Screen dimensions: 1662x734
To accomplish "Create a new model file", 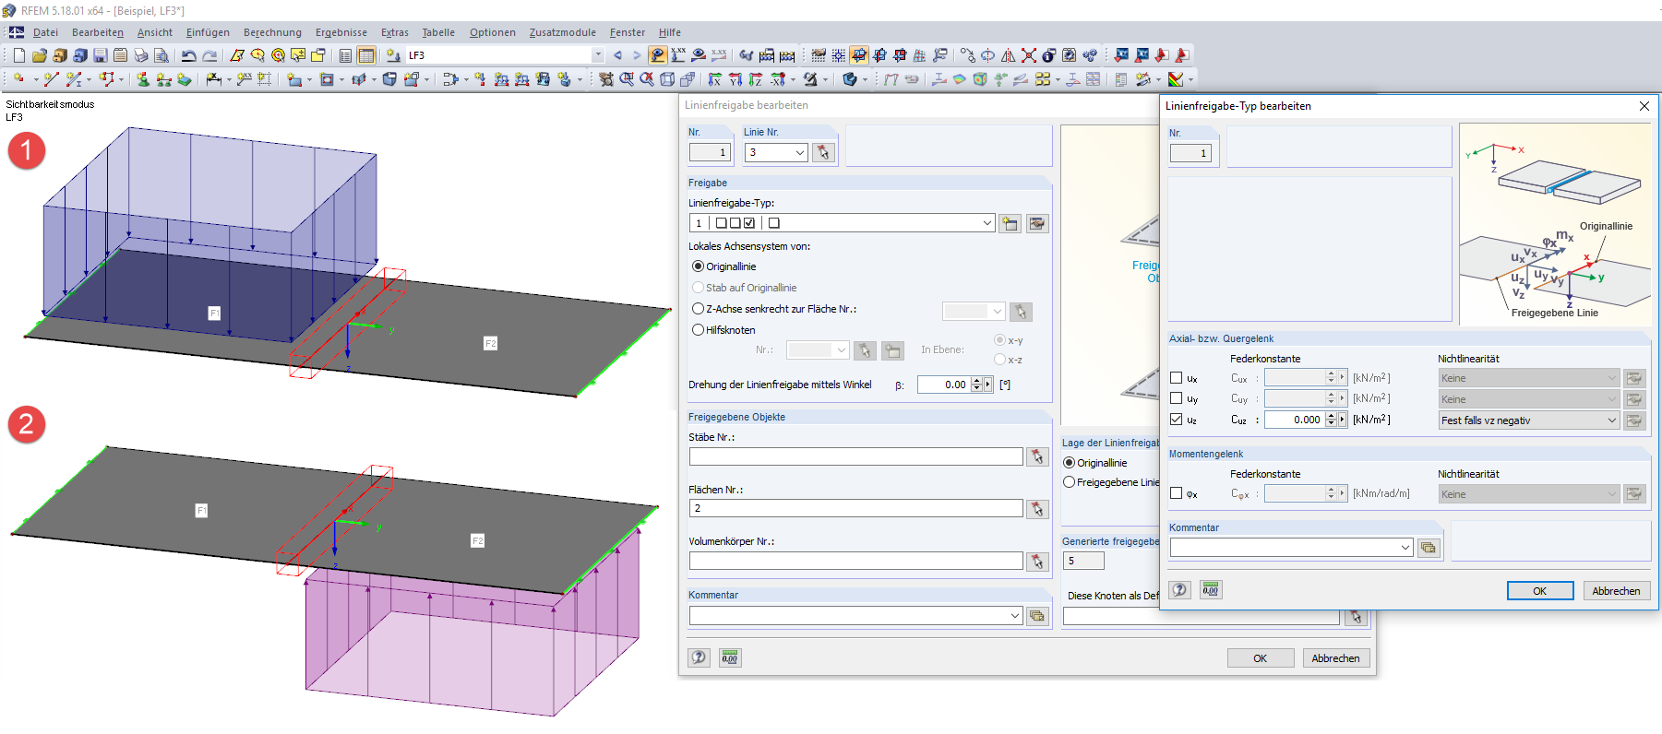I will [19, 55].
